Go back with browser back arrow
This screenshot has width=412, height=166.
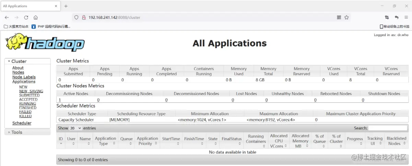point(7,18)
